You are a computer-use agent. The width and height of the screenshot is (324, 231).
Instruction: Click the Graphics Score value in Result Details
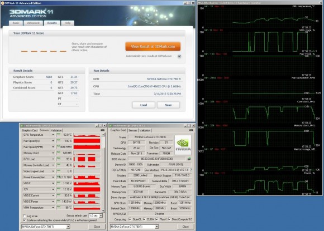[x=49, y=77]
